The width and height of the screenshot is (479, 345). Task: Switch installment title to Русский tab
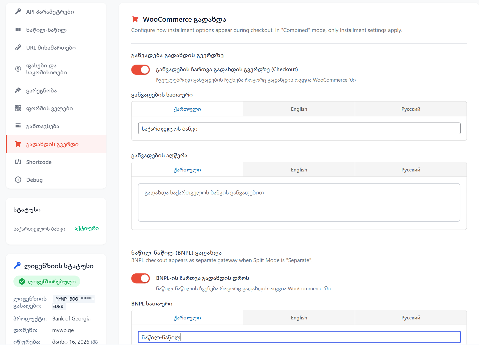[x=411, y=109]
